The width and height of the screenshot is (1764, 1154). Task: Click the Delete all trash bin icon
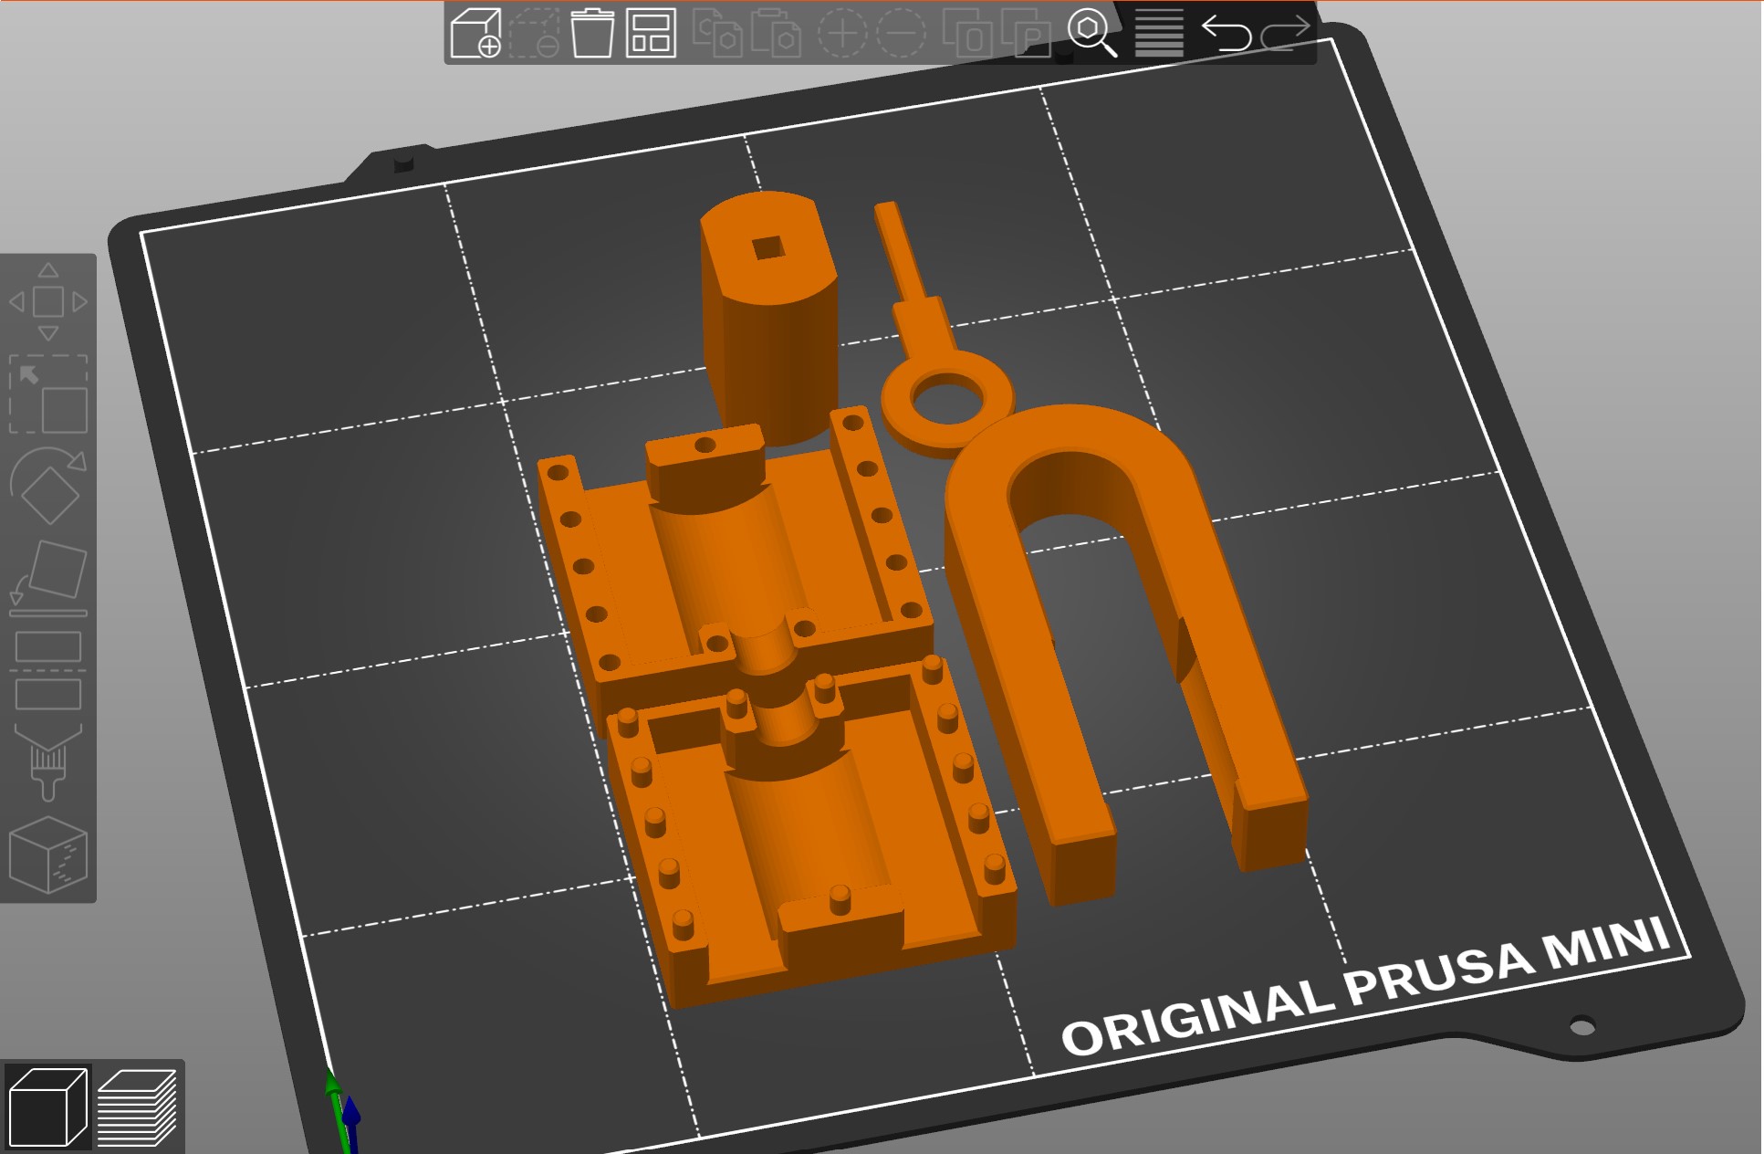pyautogui.click(x=592, y=33)
